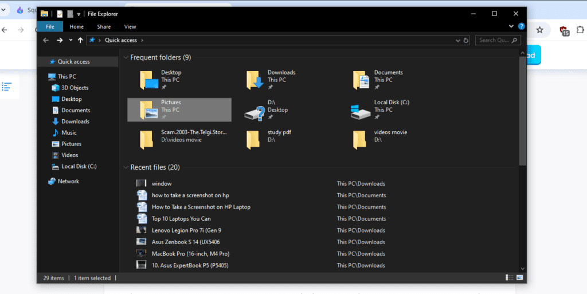
Task: Refresh the Quick access view
Action: tap(466, 40)
